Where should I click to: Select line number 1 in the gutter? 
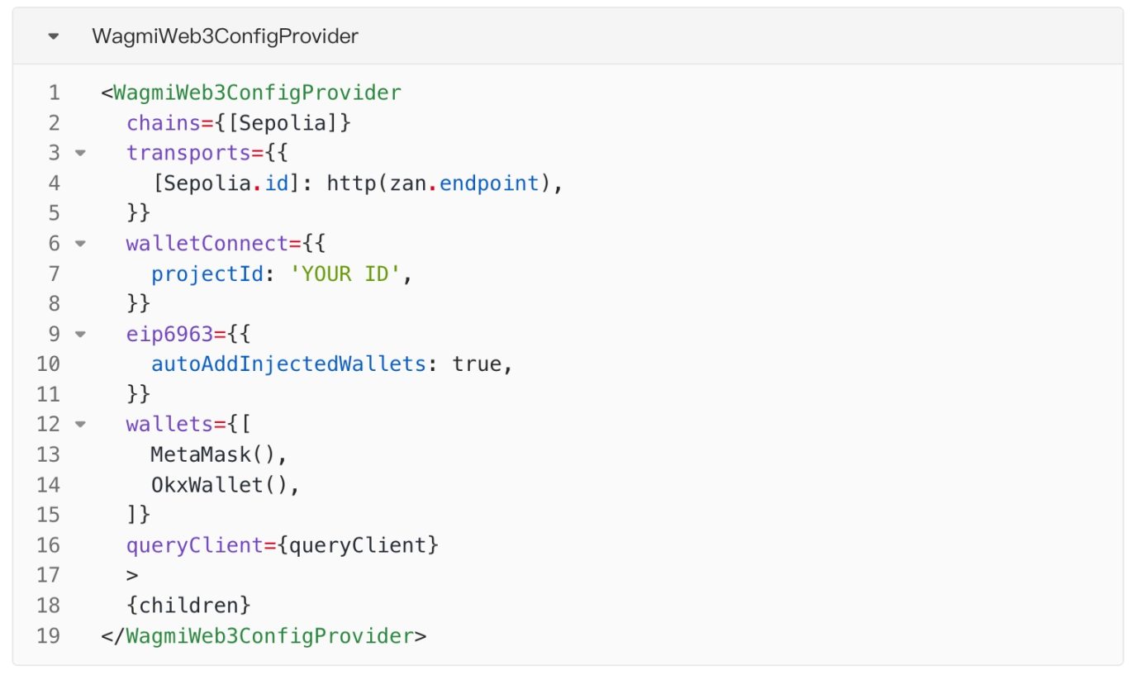(x=54, y=93)
